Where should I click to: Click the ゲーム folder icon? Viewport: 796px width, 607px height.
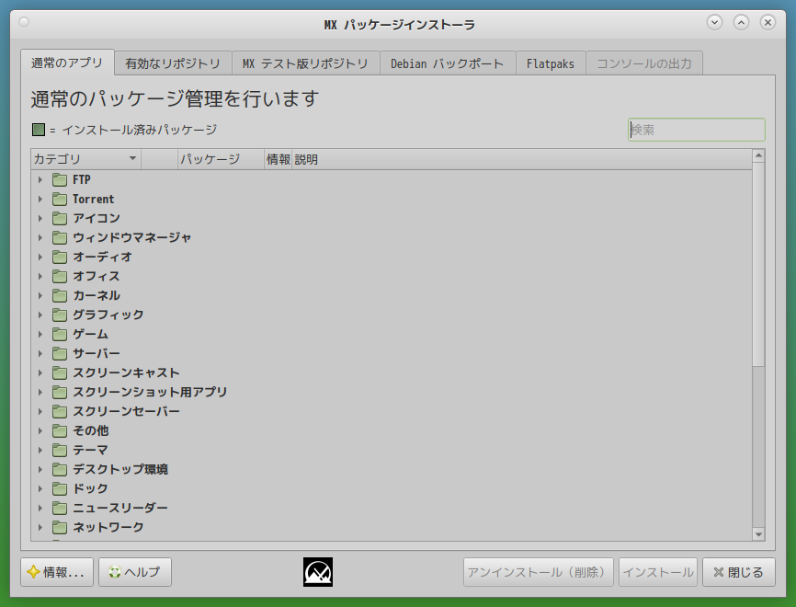click(60, 334)
